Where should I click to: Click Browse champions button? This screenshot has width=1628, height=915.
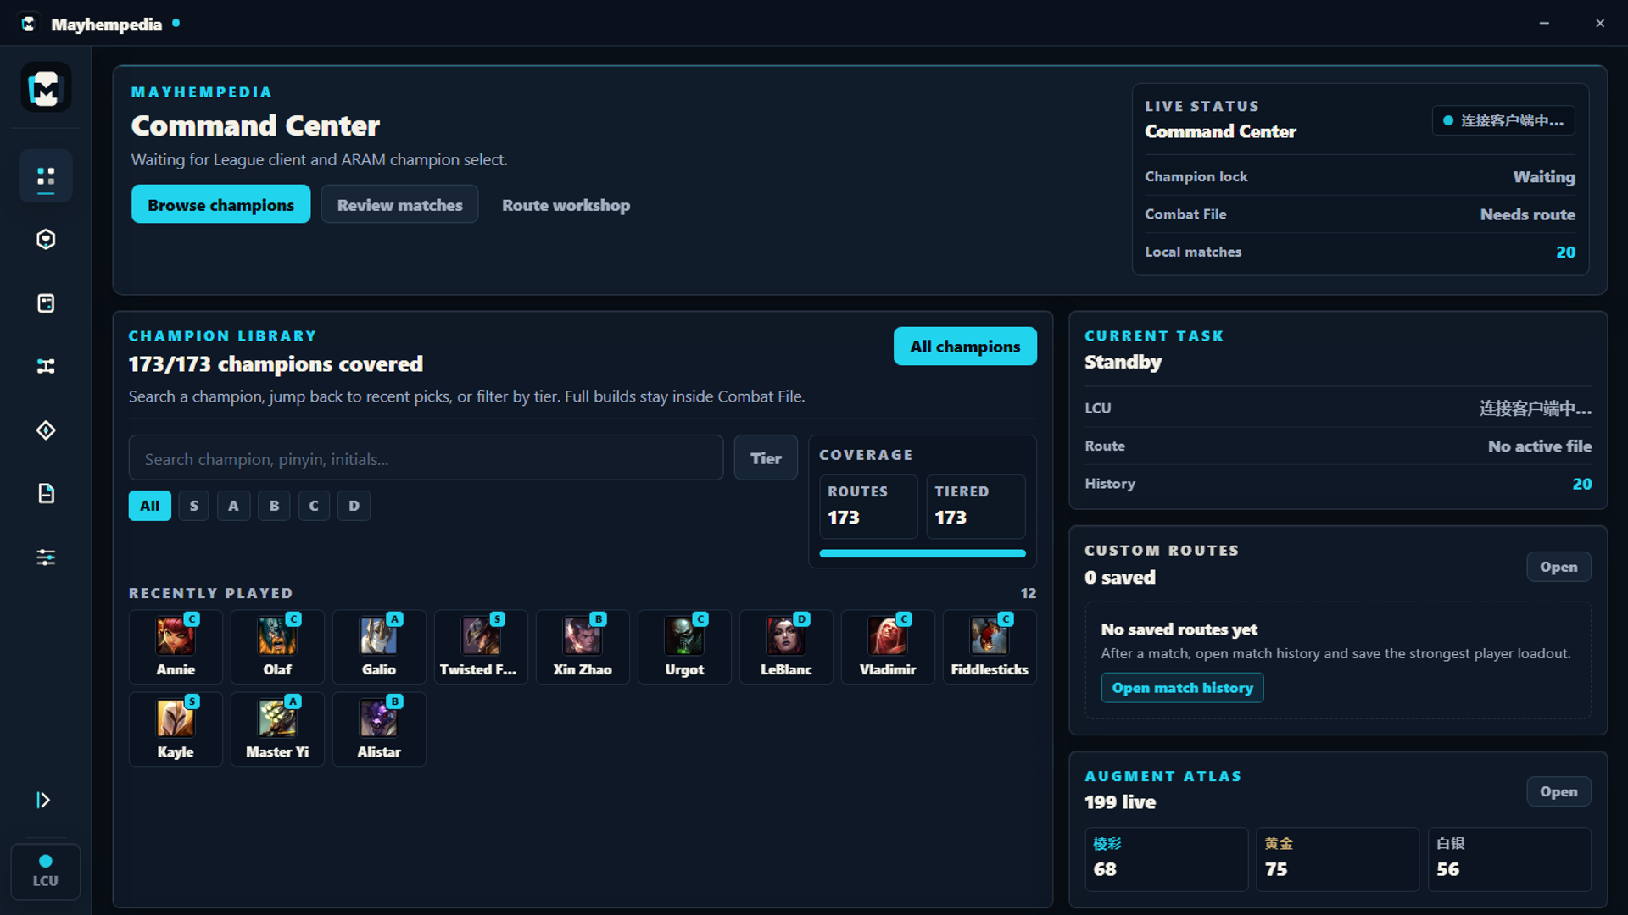click(x=220, y=205)
